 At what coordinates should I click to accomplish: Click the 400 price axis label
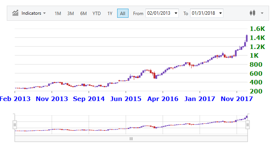[x=256, y=82]
